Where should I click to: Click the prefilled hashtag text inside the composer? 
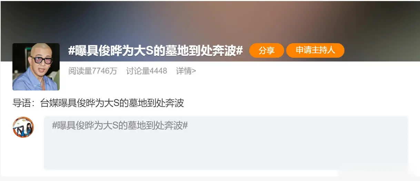(x=120, y=125)
